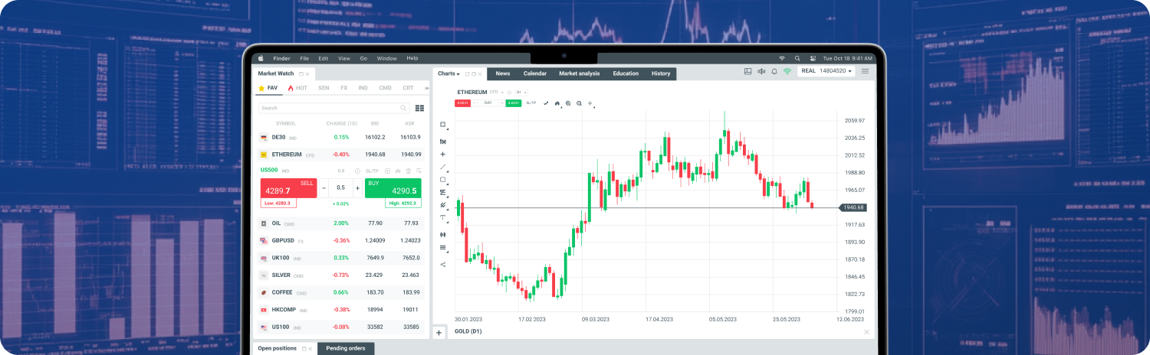Click the green BUY 4290.5 button
The height and width of the screenshot is (355, 1150).
pyautogui.click(x=393, y=187)
